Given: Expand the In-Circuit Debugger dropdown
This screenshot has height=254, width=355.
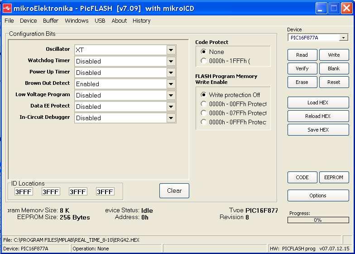Looking at the screenshot, I should click(171, 118).
